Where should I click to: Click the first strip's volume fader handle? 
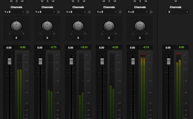pos(9,61)
